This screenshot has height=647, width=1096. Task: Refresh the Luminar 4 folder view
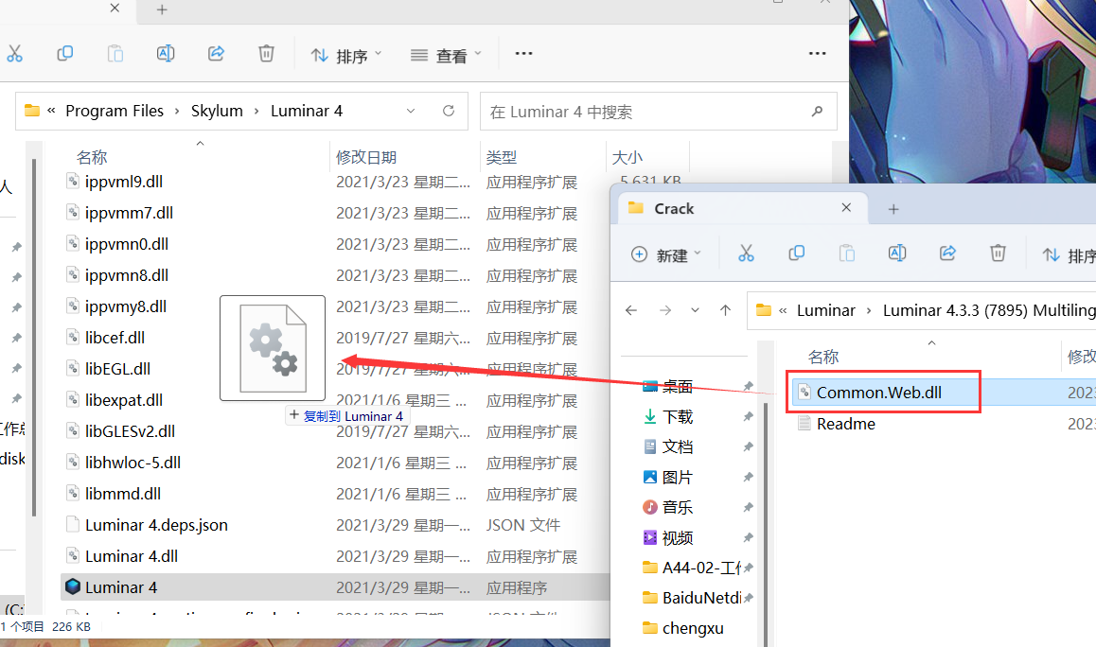click(449, 111)
